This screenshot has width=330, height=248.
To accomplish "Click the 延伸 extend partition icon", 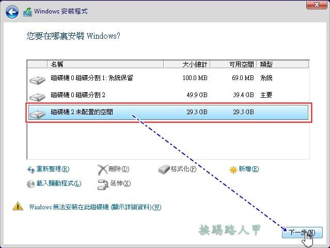I will pyautogui.click(x=103, y=184).
